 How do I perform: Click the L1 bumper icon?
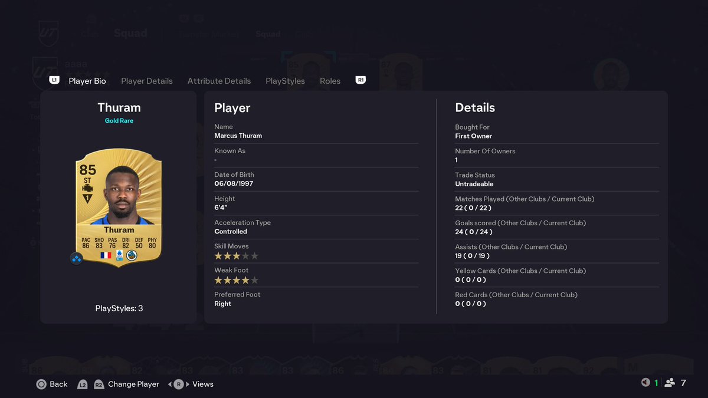point(54,80)
